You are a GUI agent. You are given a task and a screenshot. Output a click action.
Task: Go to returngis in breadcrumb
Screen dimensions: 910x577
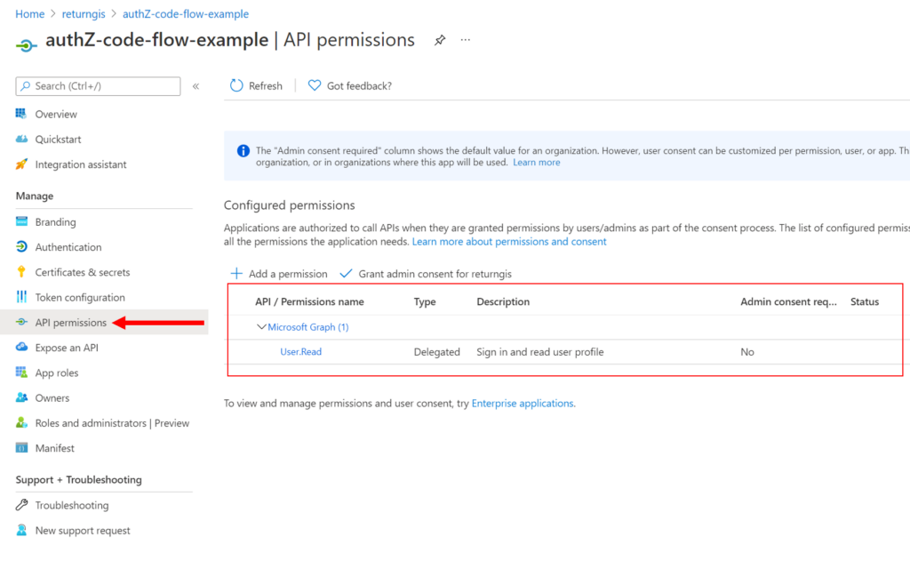(84, 14)
